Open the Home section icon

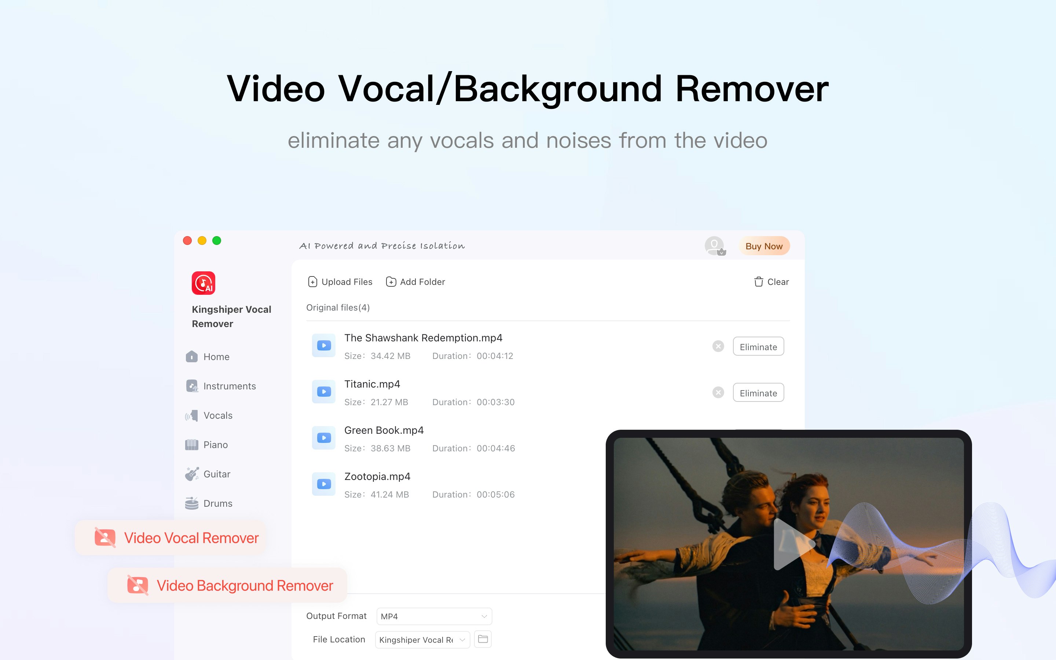(191, 357)
